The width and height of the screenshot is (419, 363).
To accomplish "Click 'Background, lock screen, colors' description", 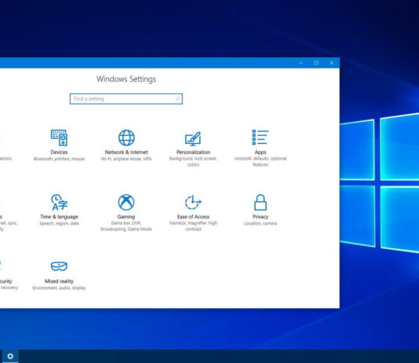I will click(x=193, y=162).
